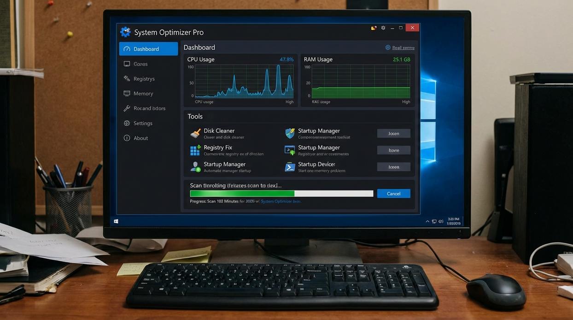Viewport: 573px width, 320px height.
Task: Click the Windows Start button
Action: pyautogui.click(x=116, y=221)
